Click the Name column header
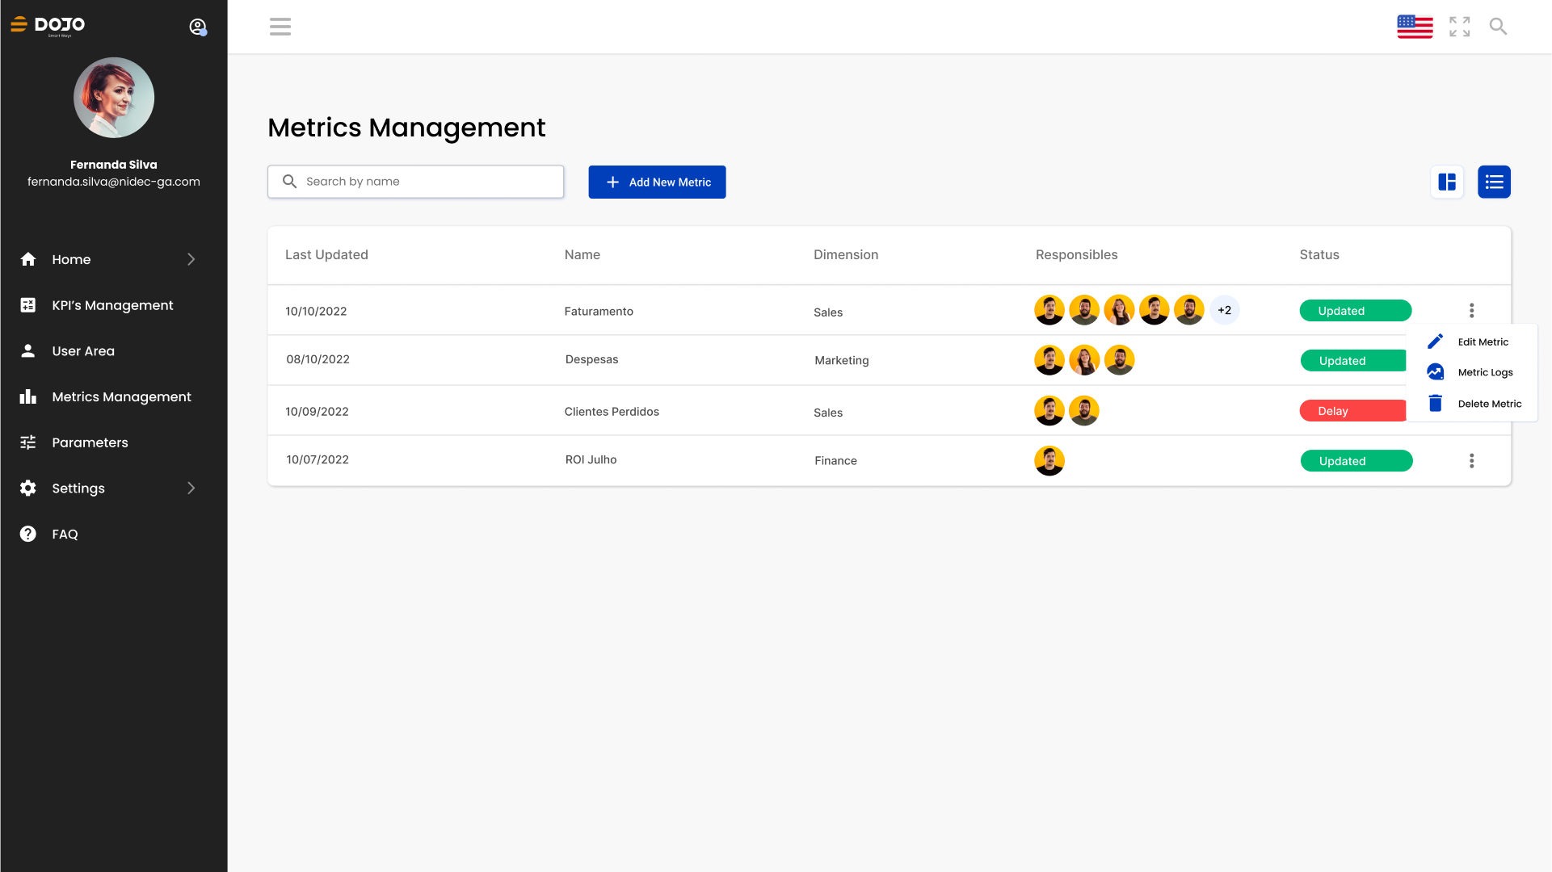The image size is (1552, 872). click(x=582, y=254)
